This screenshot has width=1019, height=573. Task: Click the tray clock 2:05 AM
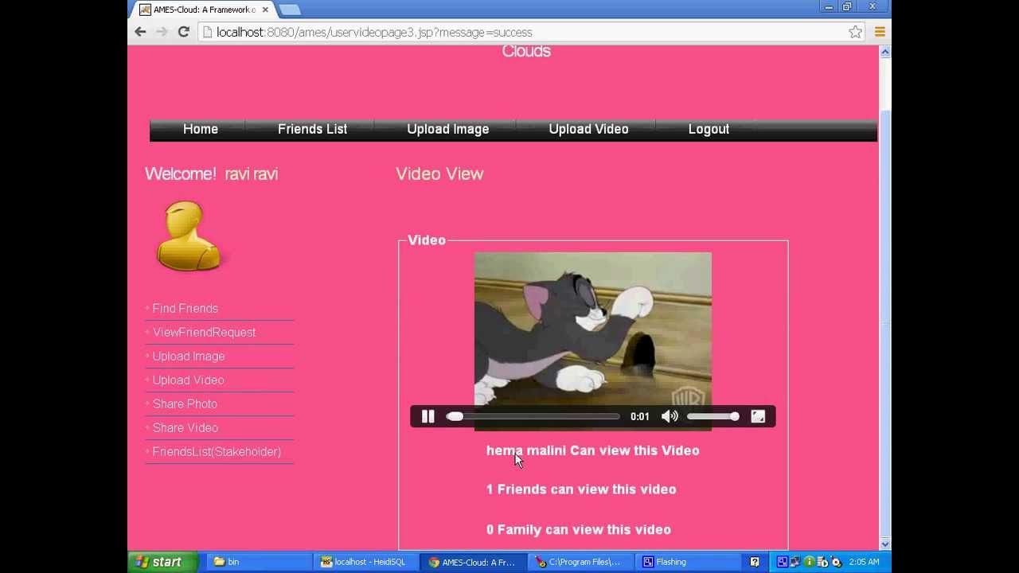click(864, 562)
